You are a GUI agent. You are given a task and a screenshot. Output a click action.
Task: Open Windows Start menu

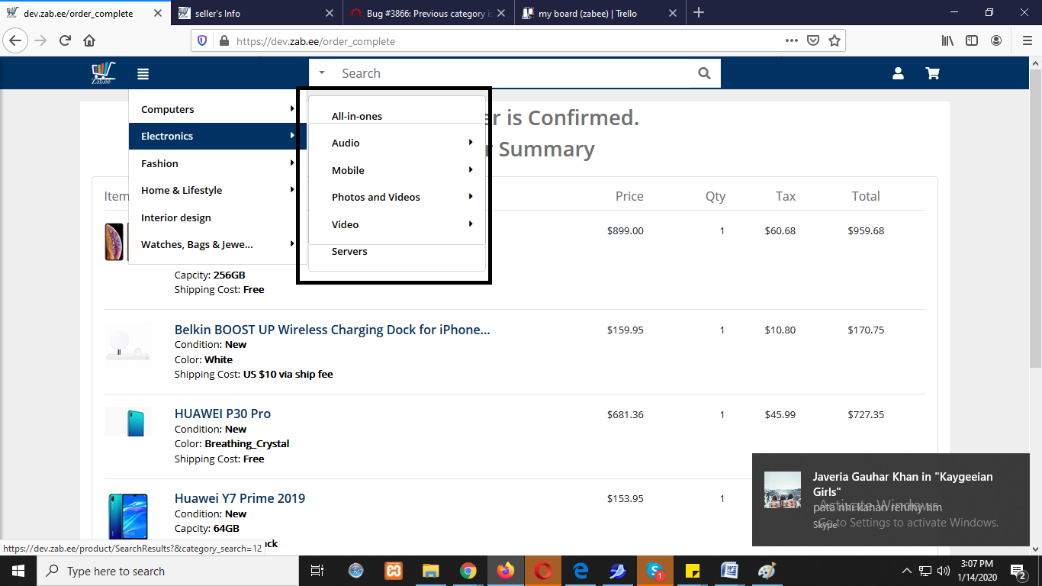pos(18,571)
